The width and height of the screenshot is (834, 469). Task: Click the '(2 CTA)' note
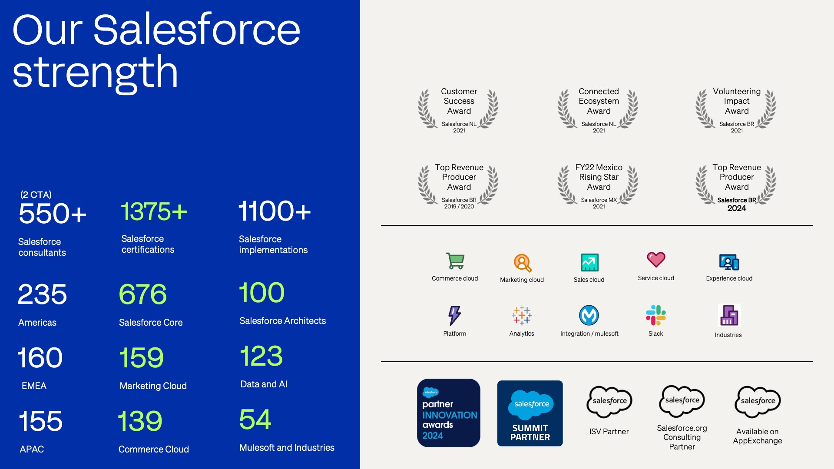point(36,195)
